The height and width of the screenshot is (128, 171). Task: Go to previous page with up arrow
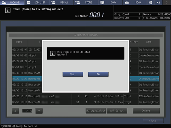tap(15, 111)
